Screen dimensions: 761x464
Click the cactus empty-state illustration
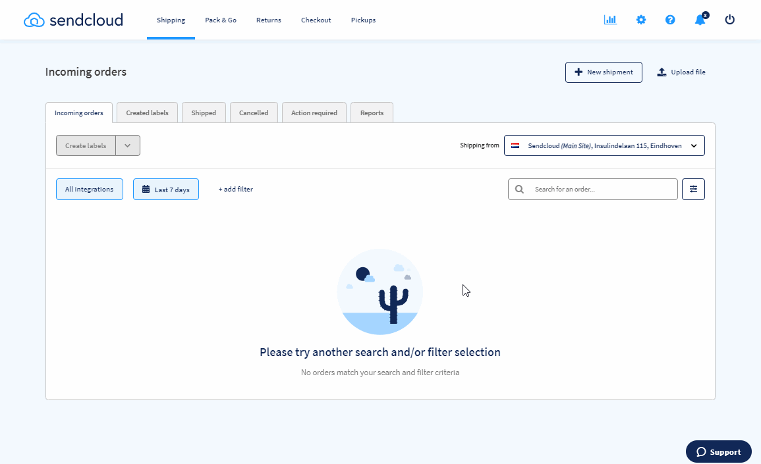coord(380,292)
